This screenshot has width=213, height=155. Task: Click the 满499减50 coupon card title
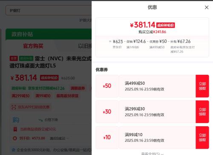[x=135, y=83]
